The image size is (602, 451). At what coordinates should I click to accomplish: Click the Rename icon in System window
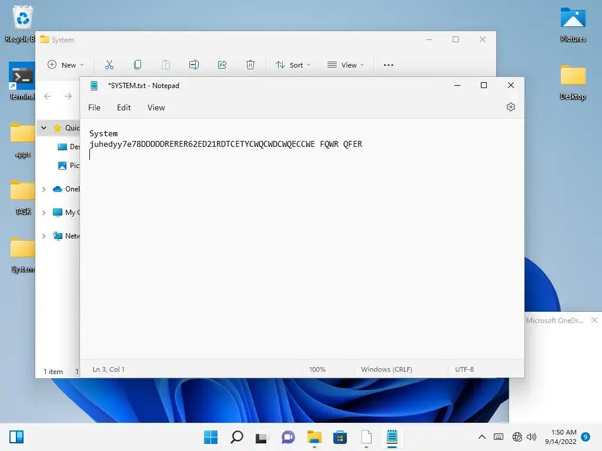(x=194, y=65)
